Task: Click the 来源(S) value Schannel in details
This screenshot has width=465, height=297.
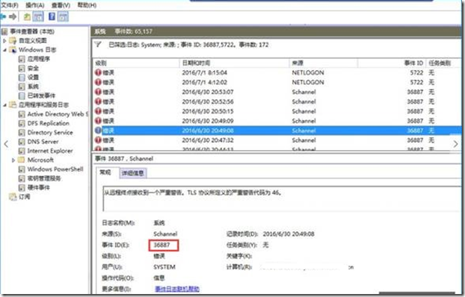Action: (x=165, y=234)
